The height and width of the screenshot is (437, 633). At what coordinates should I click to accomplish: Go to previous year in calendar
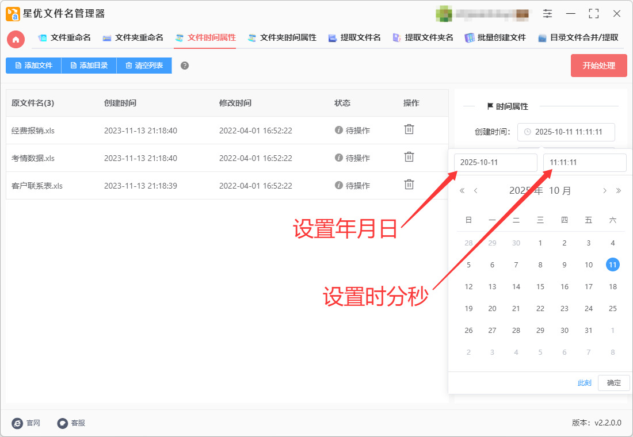tap(462, 190)
